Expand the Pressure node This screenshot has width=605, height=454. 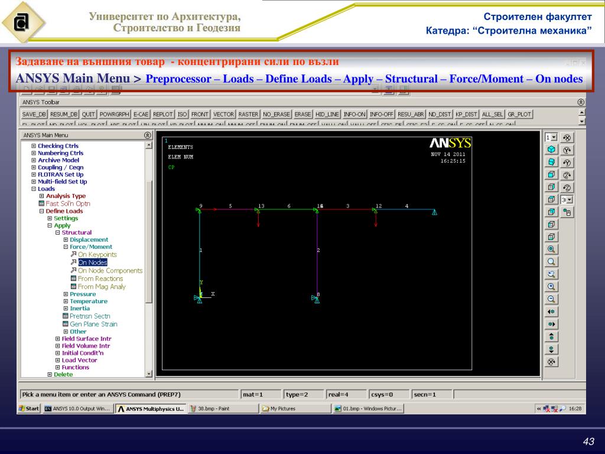66,294
